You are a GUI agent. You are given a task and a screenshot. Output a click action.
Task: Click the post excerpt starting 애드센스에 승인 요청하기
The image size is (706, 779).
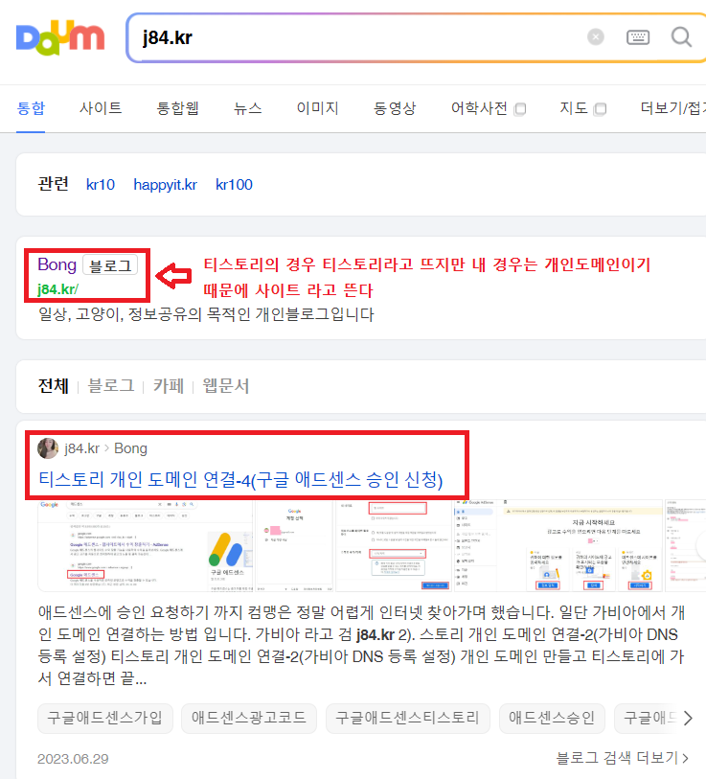(361, 646)
